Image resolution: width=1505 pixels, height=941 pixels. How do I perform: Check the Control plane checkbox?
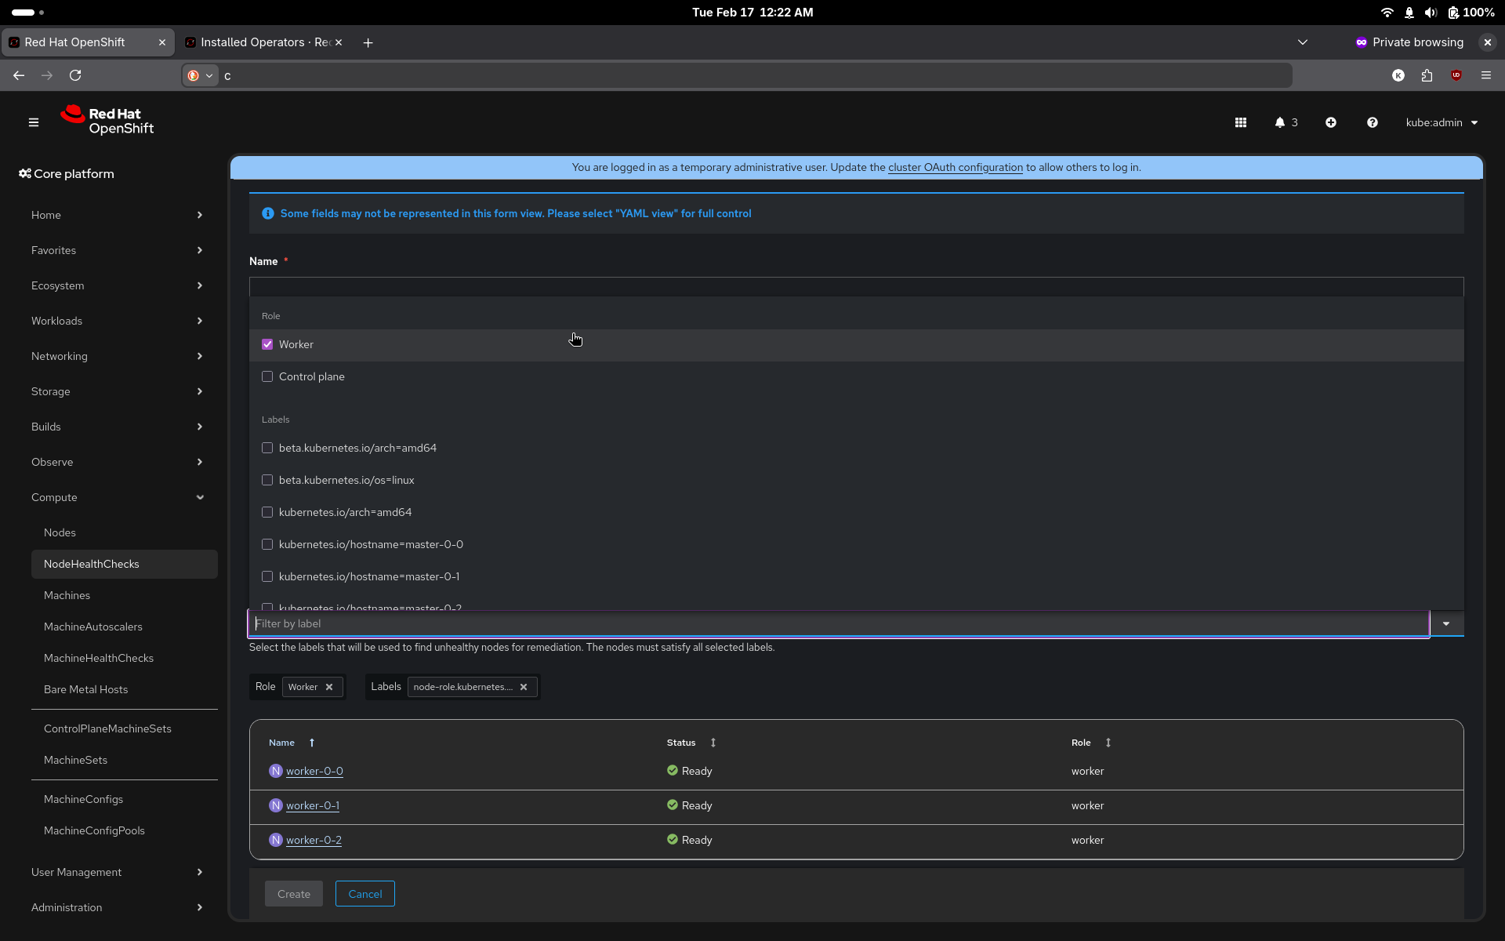coord(267,376)
